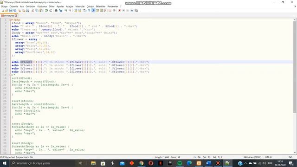Click the vertical scrollbar up arrow
This screenshot has width=297, height=167.
point(295,19)
